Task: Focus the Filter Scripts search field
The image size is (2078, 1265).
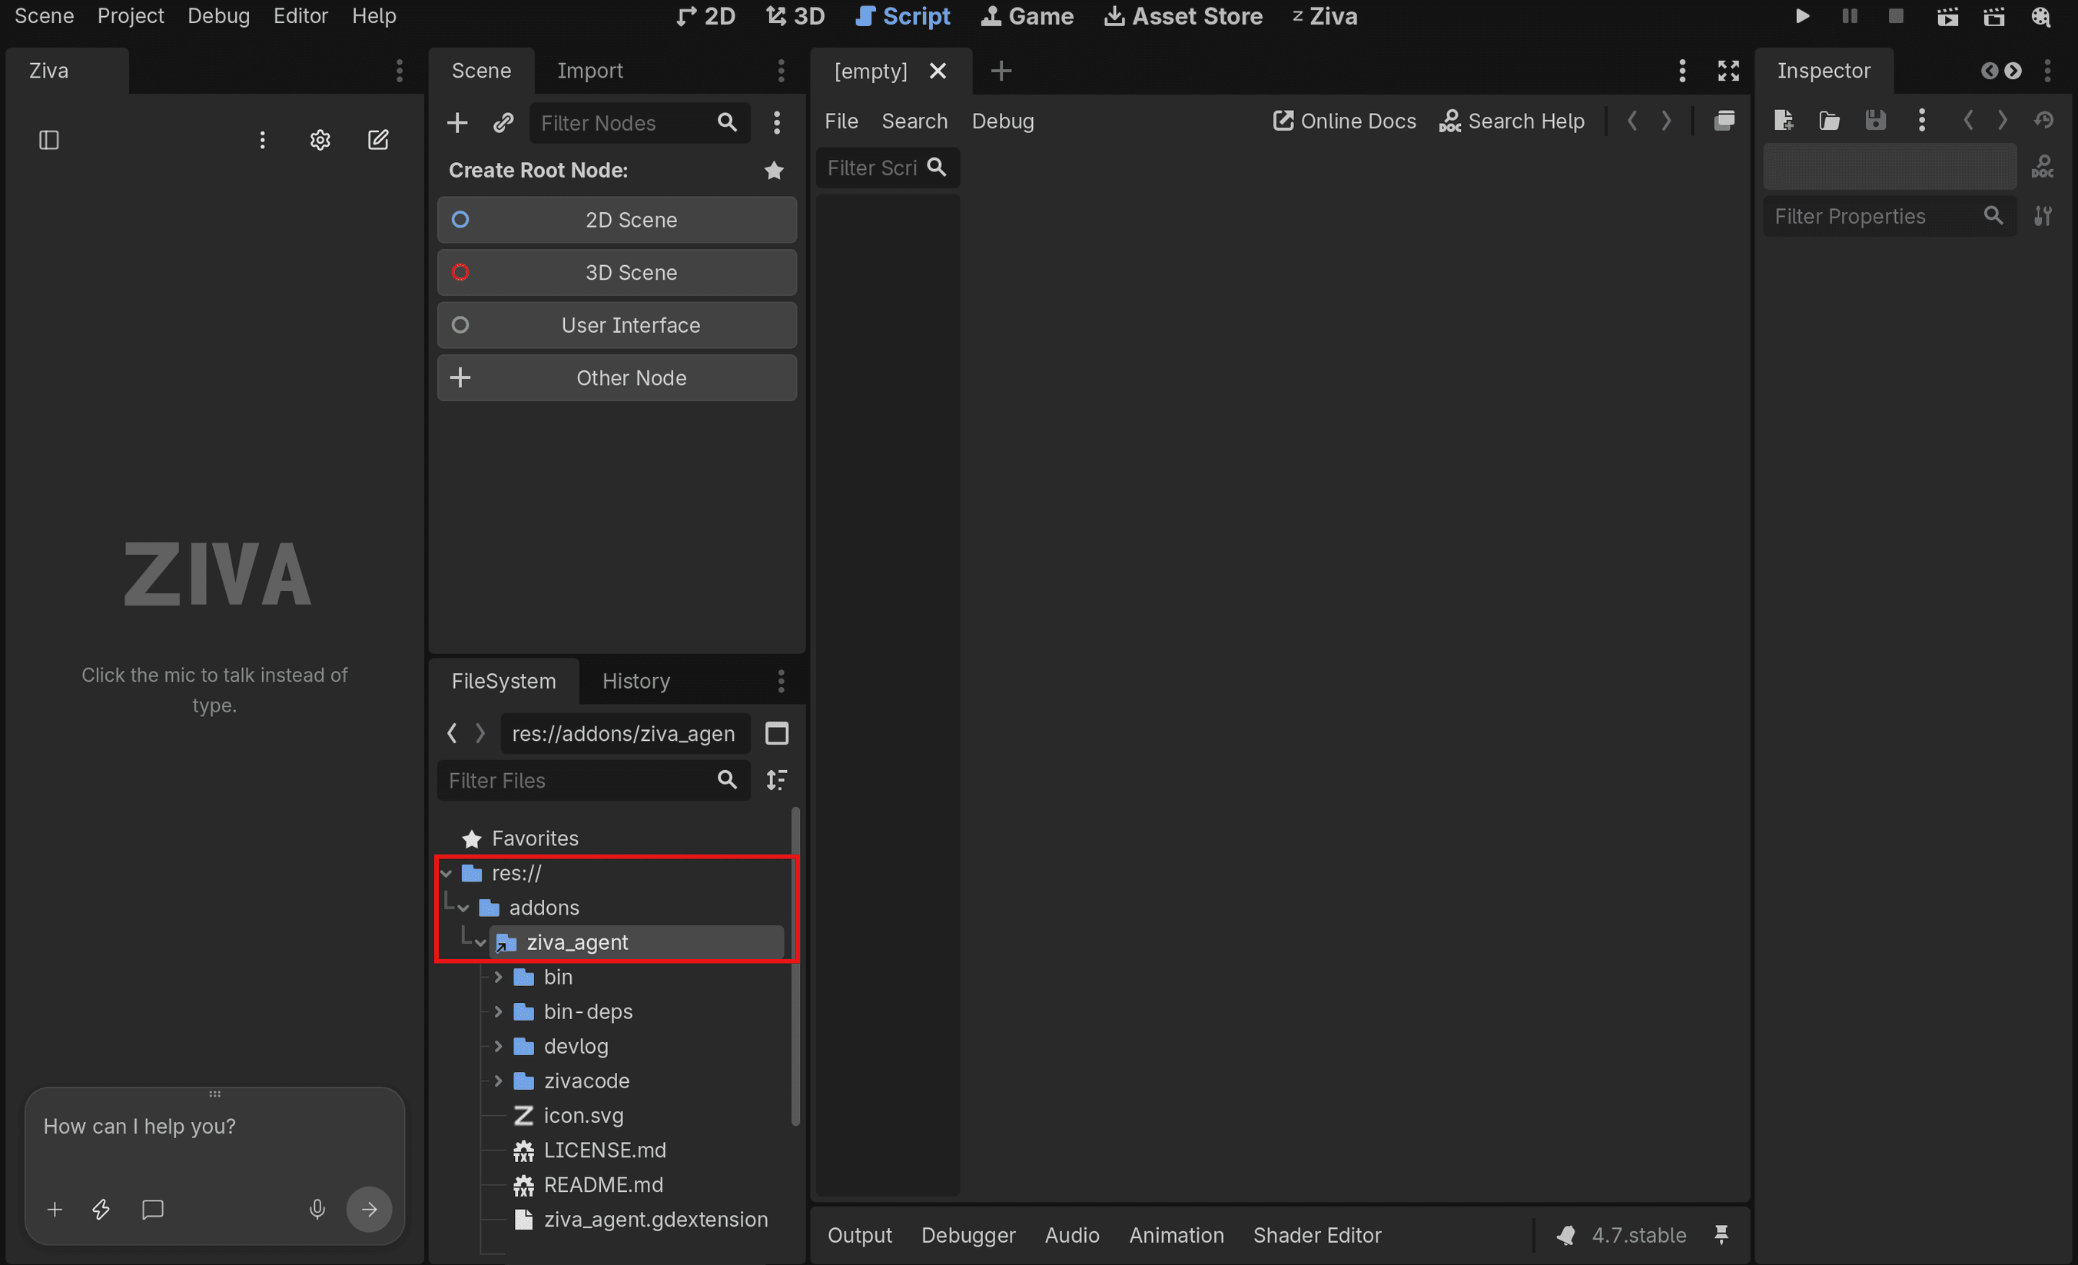Action: pyautogui.click(x=887, y=168)
